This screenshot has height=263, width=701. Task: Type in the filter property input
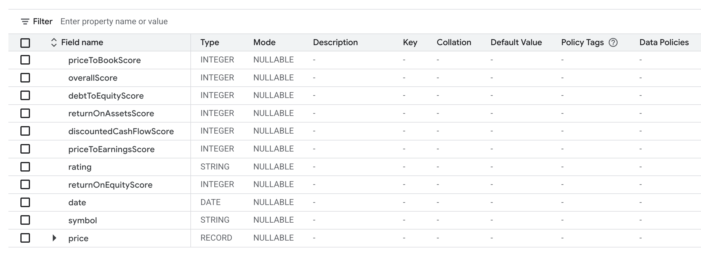tap(114, 22)
